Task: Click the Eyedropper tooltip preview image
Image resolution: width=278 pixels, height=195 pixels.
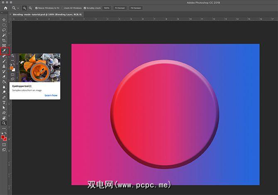Action: pos(39,67)
